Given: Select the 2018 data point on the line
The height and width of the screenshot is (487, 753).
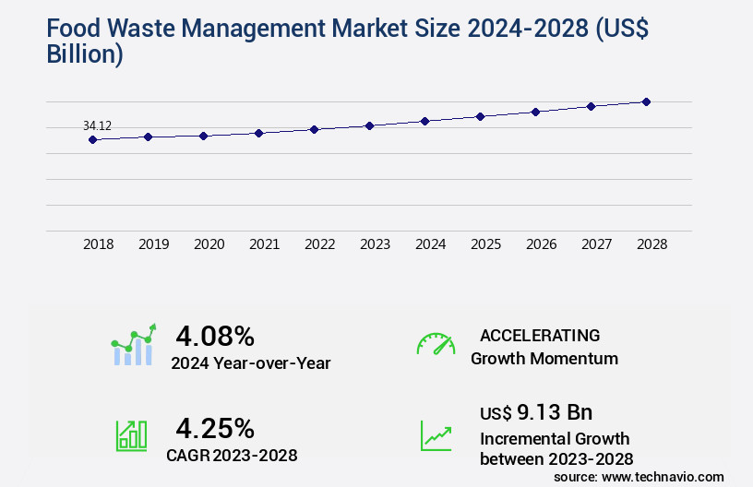Looking at the screenshot, I should tap(92, 140).
